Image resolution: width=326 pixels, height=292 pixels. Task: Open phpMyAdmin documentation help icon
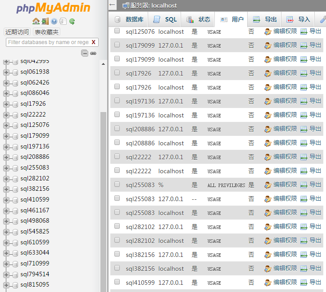[x=54, y=21]
